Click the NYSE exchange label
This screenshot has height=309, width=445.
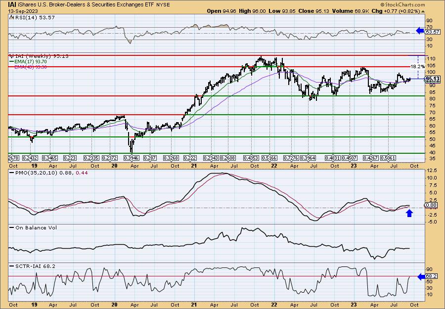click(x=163, y=5)
